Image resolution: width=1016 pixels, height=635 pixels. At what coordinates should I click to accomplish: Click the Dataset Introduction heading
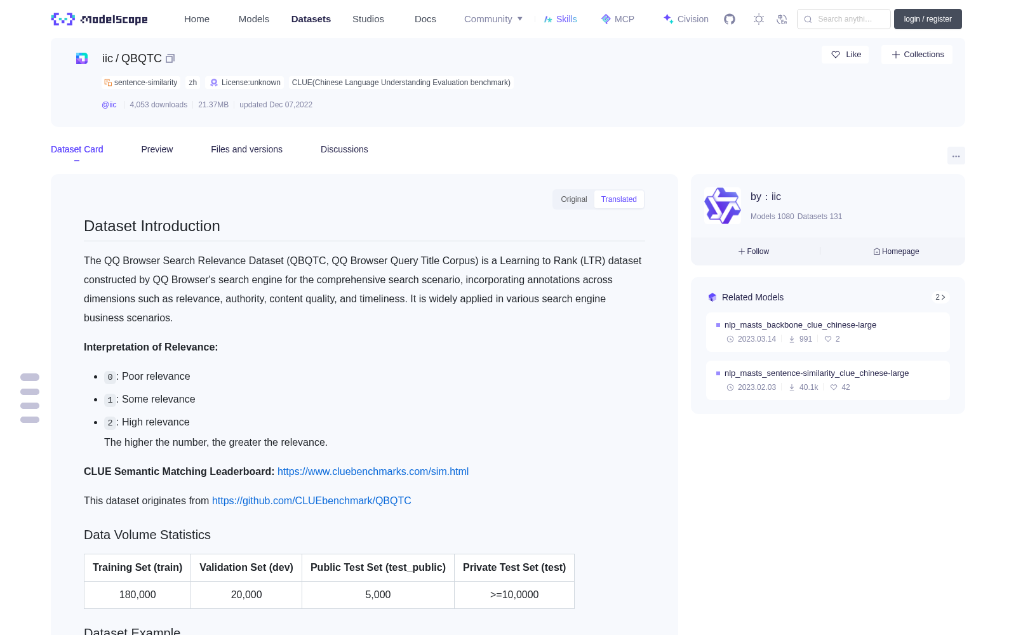152,226
